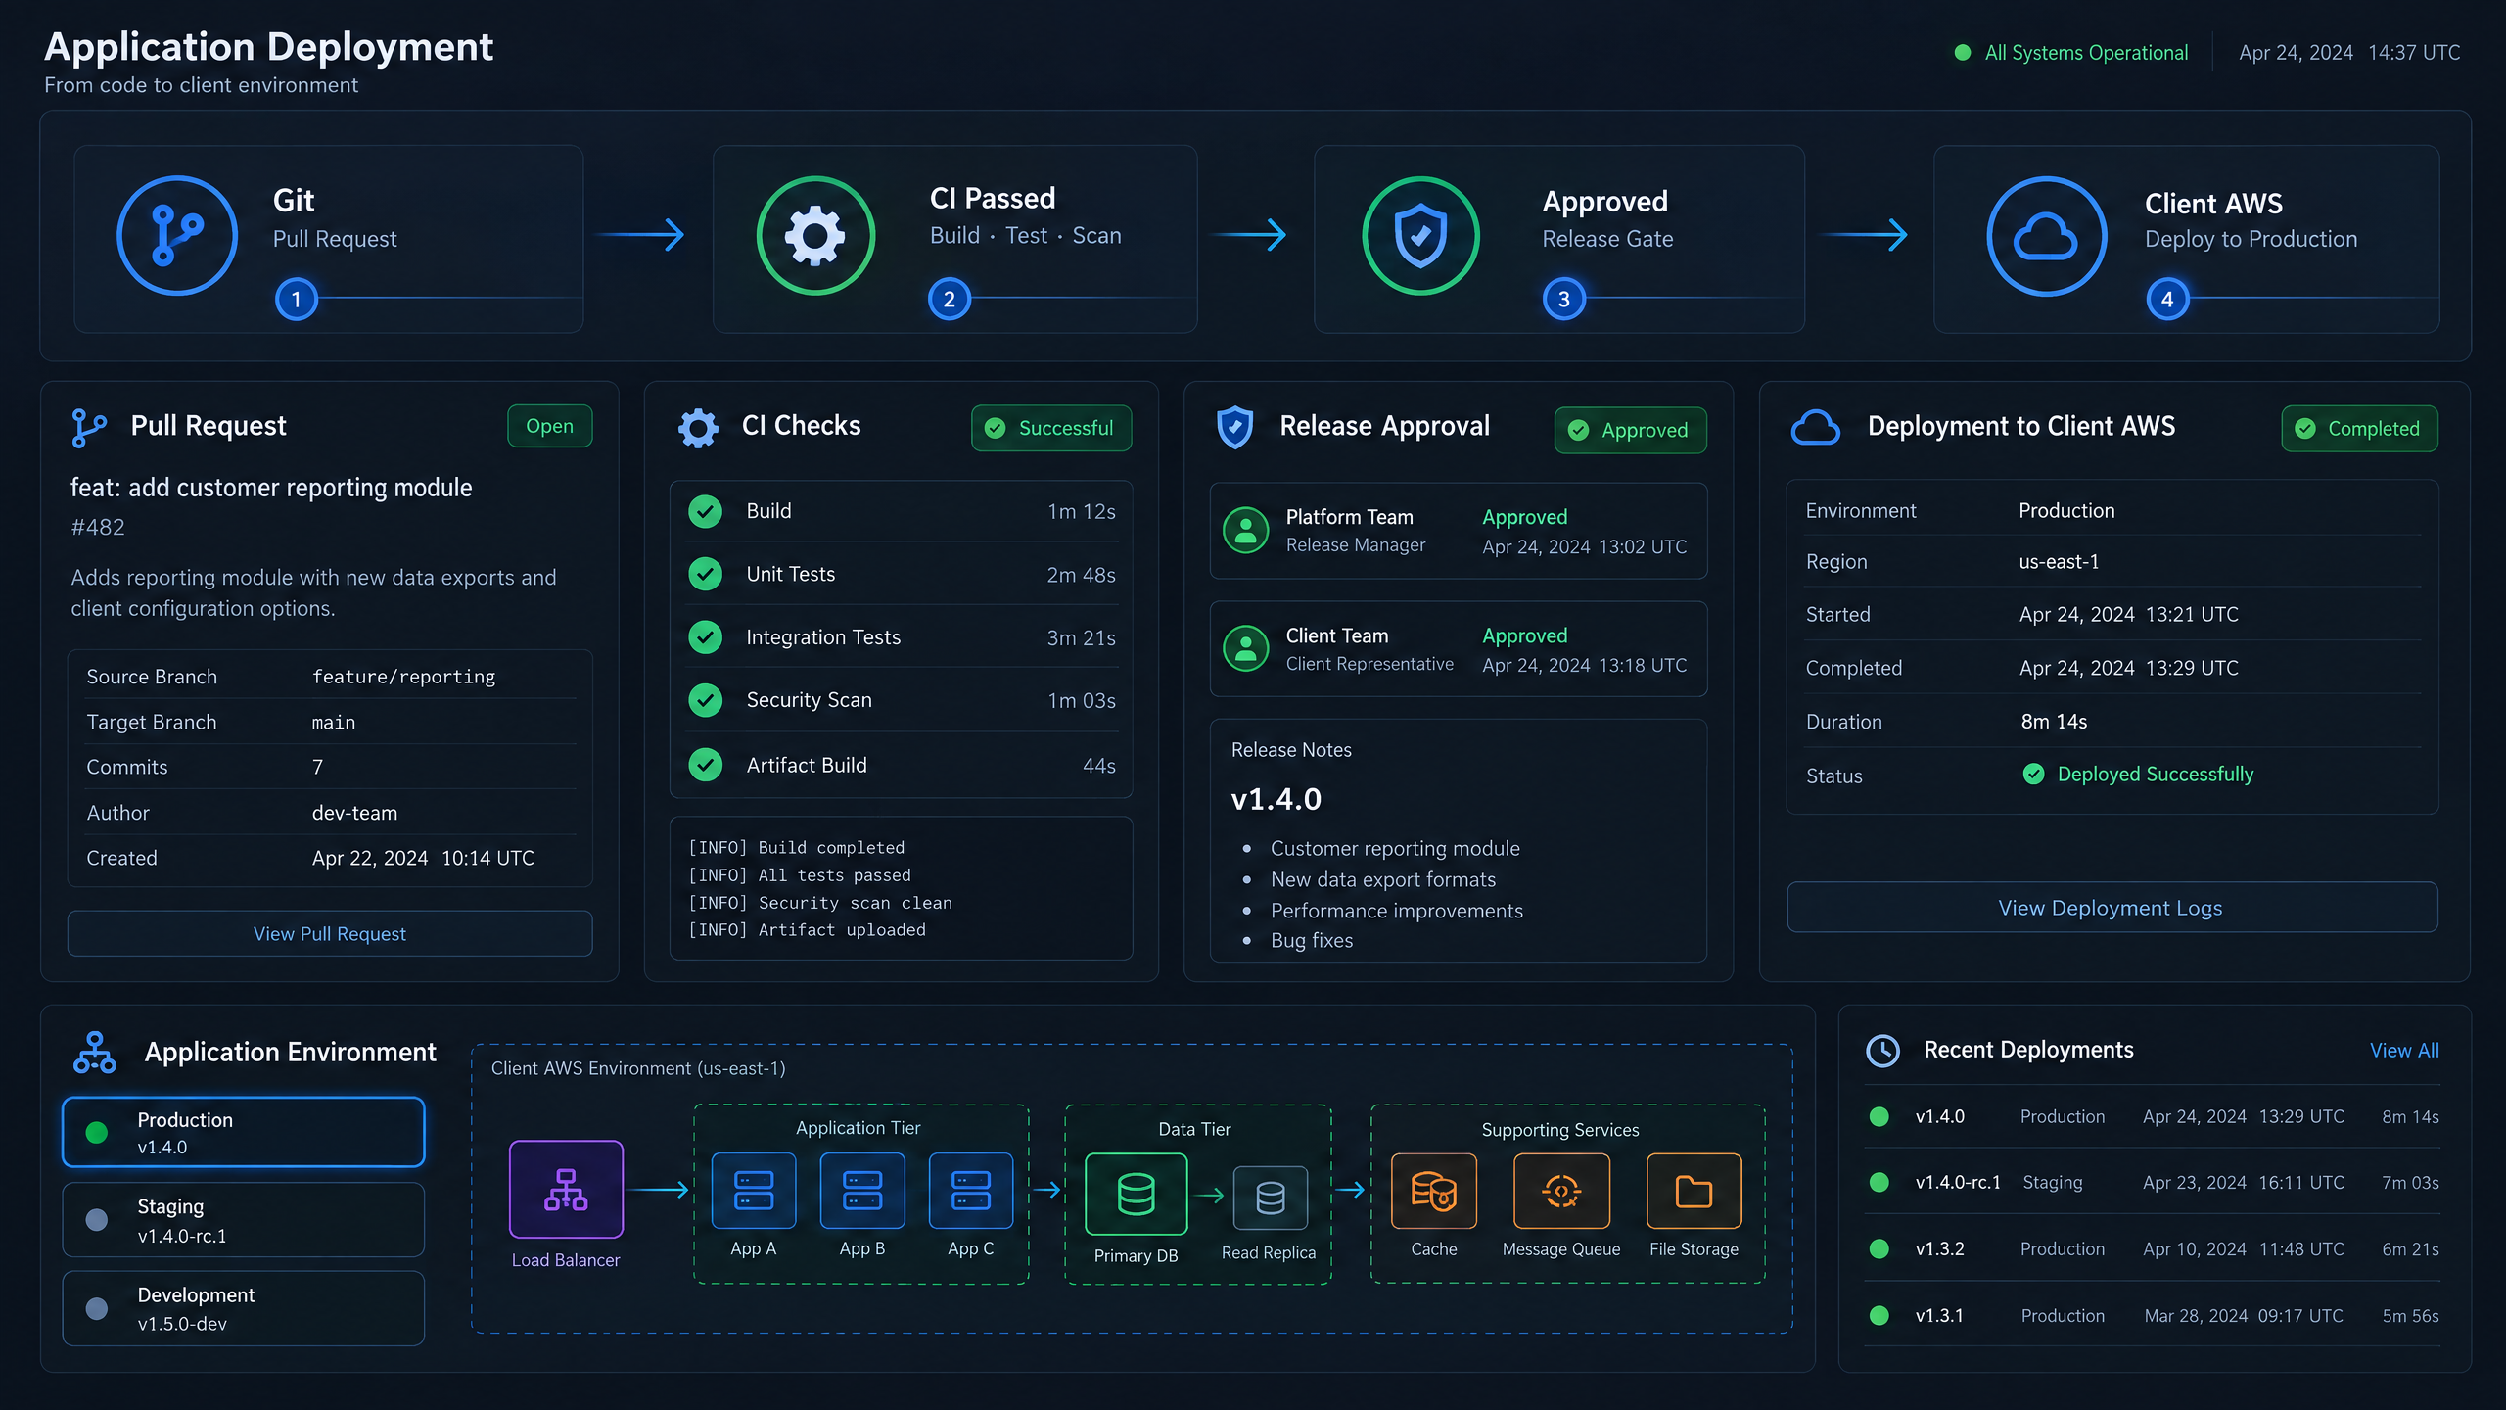Click the Pull Request panel branch icon
This screenshot has width=2506, height=1410.
(89, 428)
